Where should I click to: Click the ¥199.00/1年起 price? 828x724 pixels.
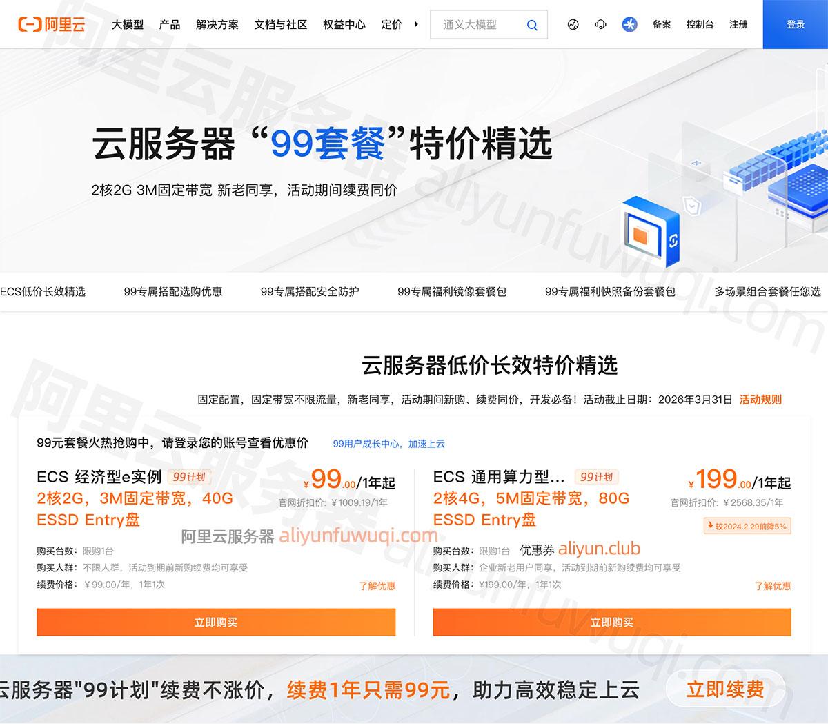740,480
